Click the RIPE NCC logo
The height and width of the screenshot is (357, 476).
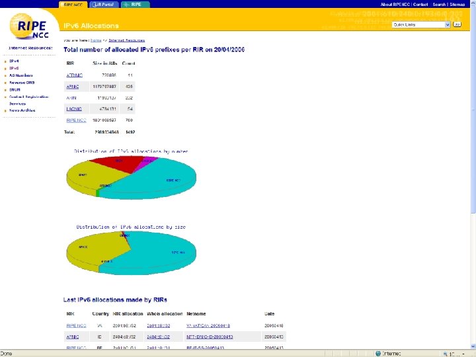pos(29,26)
